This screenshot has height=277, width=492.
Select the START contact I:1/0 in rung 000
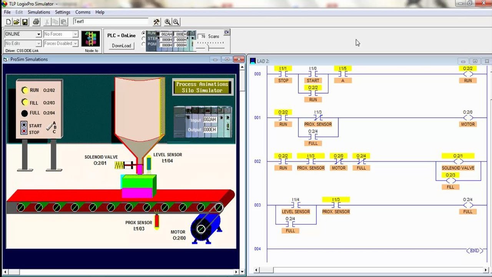pos(313,74)
